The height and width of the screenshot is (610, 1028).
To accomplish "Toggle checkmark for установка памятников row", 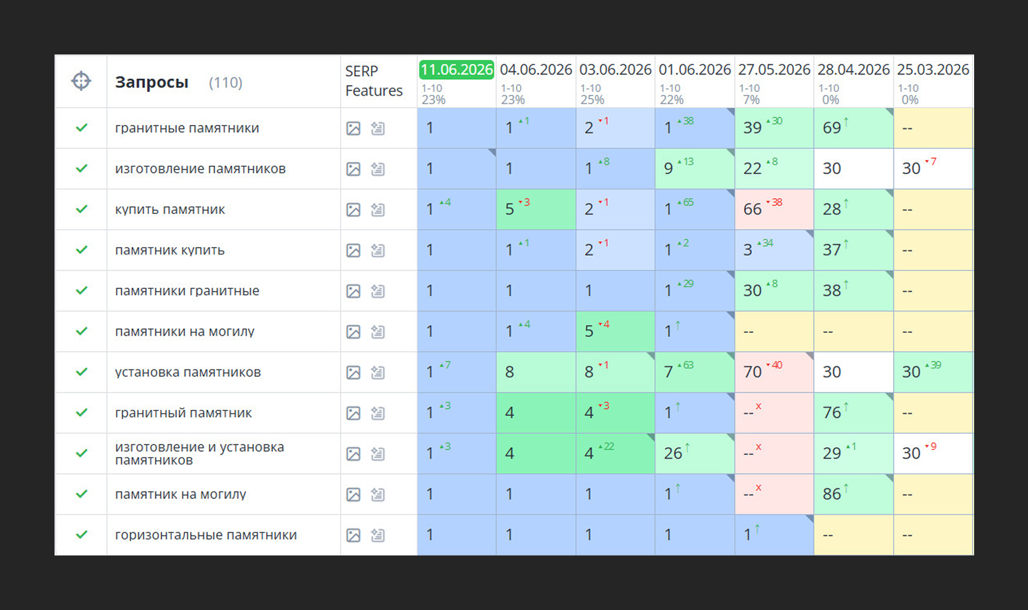I will pyautogui.click(x=81, y=371).
